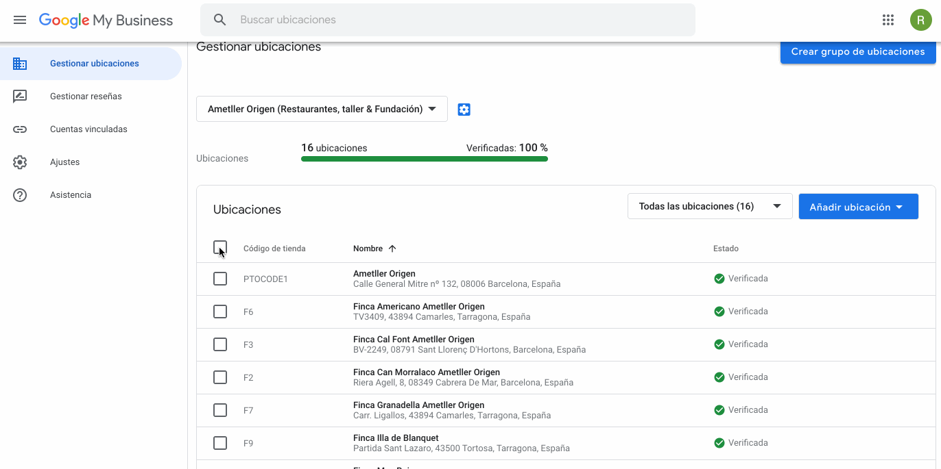Click verified checkmark for Finca Americano
The height and width of the screenshot is (469, 941).
pos(719,312)
